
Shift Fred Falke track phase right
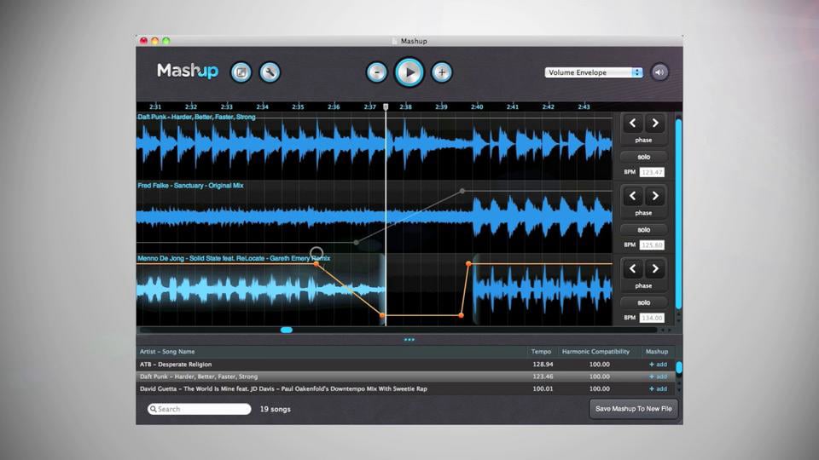[655, 196]
